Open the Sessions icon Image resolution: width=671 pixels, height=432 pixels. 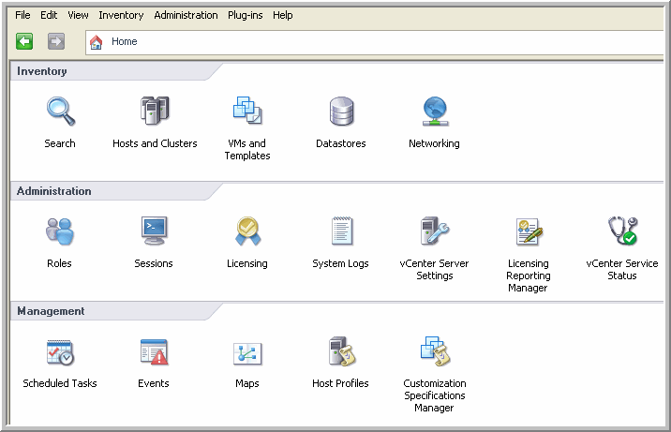(x=154, y=231)
